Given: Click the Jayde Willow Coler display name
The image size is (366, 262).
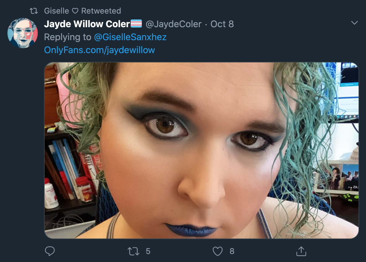Looking at the screenshot, I should click(x=87, y=24).
